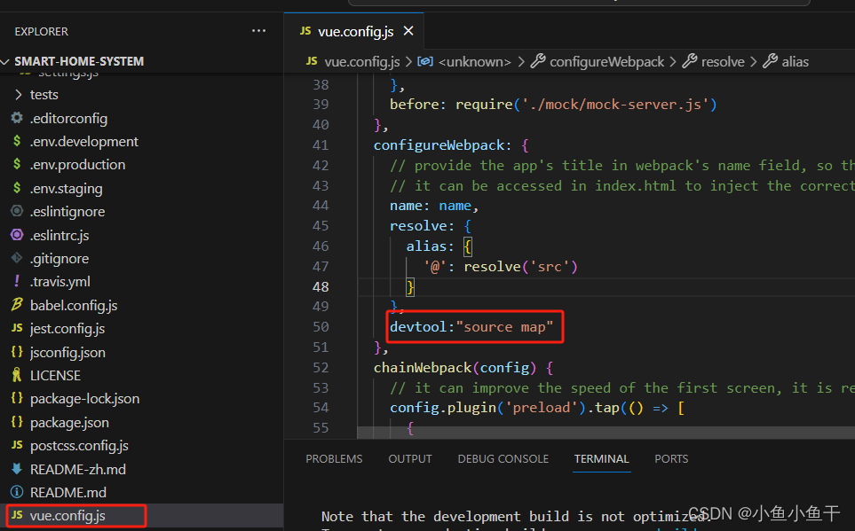The width and height of the screenshot is (855, 531).
Task: Click the git icon beside .gitignore
Action: (17, 258)
